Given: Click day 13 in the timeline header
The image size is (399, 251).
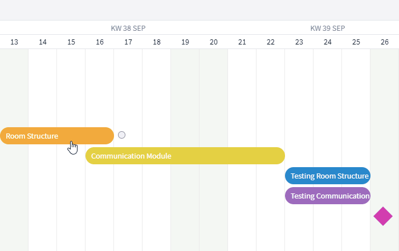Looking at the screenshot, I should tap(14, 42).
